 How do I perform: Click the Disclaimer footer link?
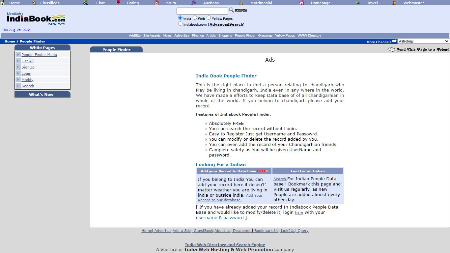pyautogui.click(x=242, y=231)
